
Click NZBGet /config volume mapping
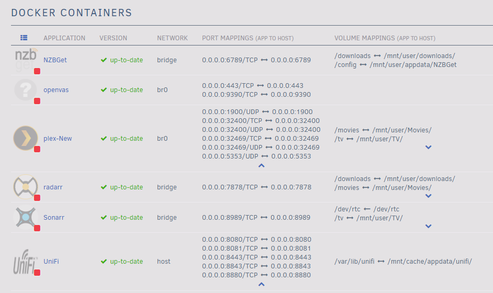[x=395, y=64]
